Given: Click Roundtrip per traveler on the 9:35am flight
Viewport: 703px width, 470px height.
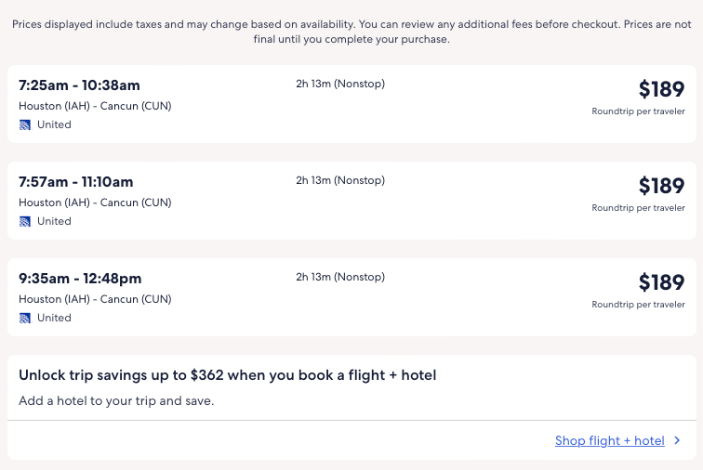Looking at the screenshot, I should [x=638, y=305].
